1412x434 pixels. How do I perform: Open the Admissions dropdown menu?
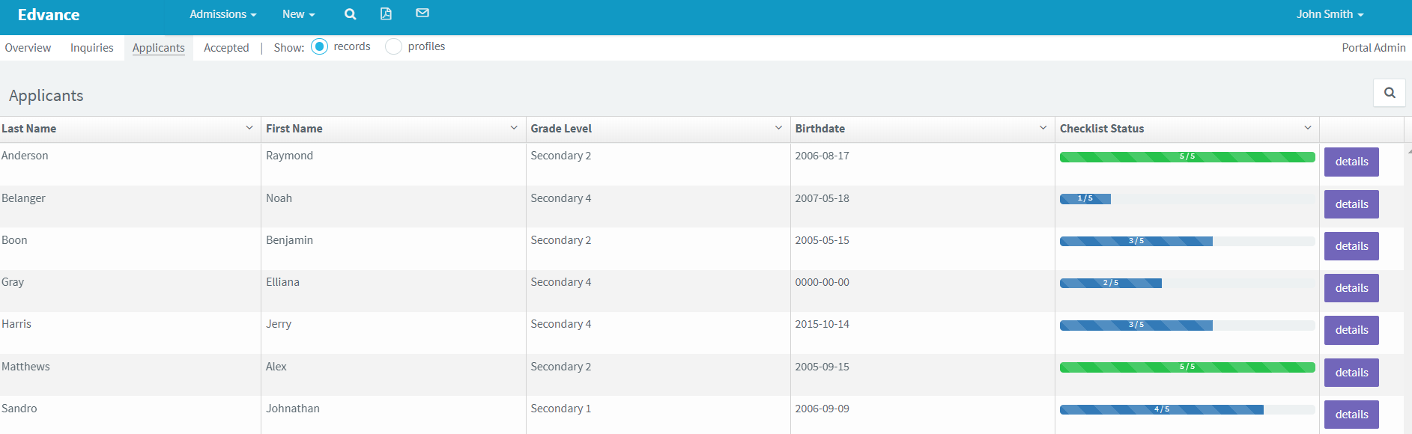pyautogui.click(x=222, y=14)
